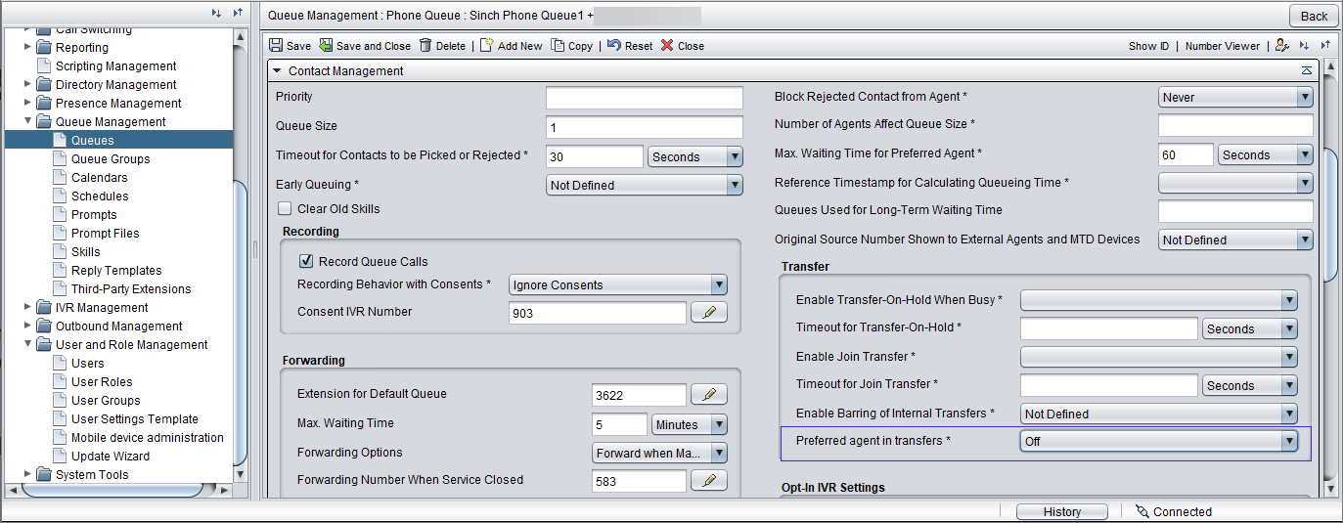Expand the IVR Management tree folder
This screenshot has width=1343, height=523.
click(27, 307)
